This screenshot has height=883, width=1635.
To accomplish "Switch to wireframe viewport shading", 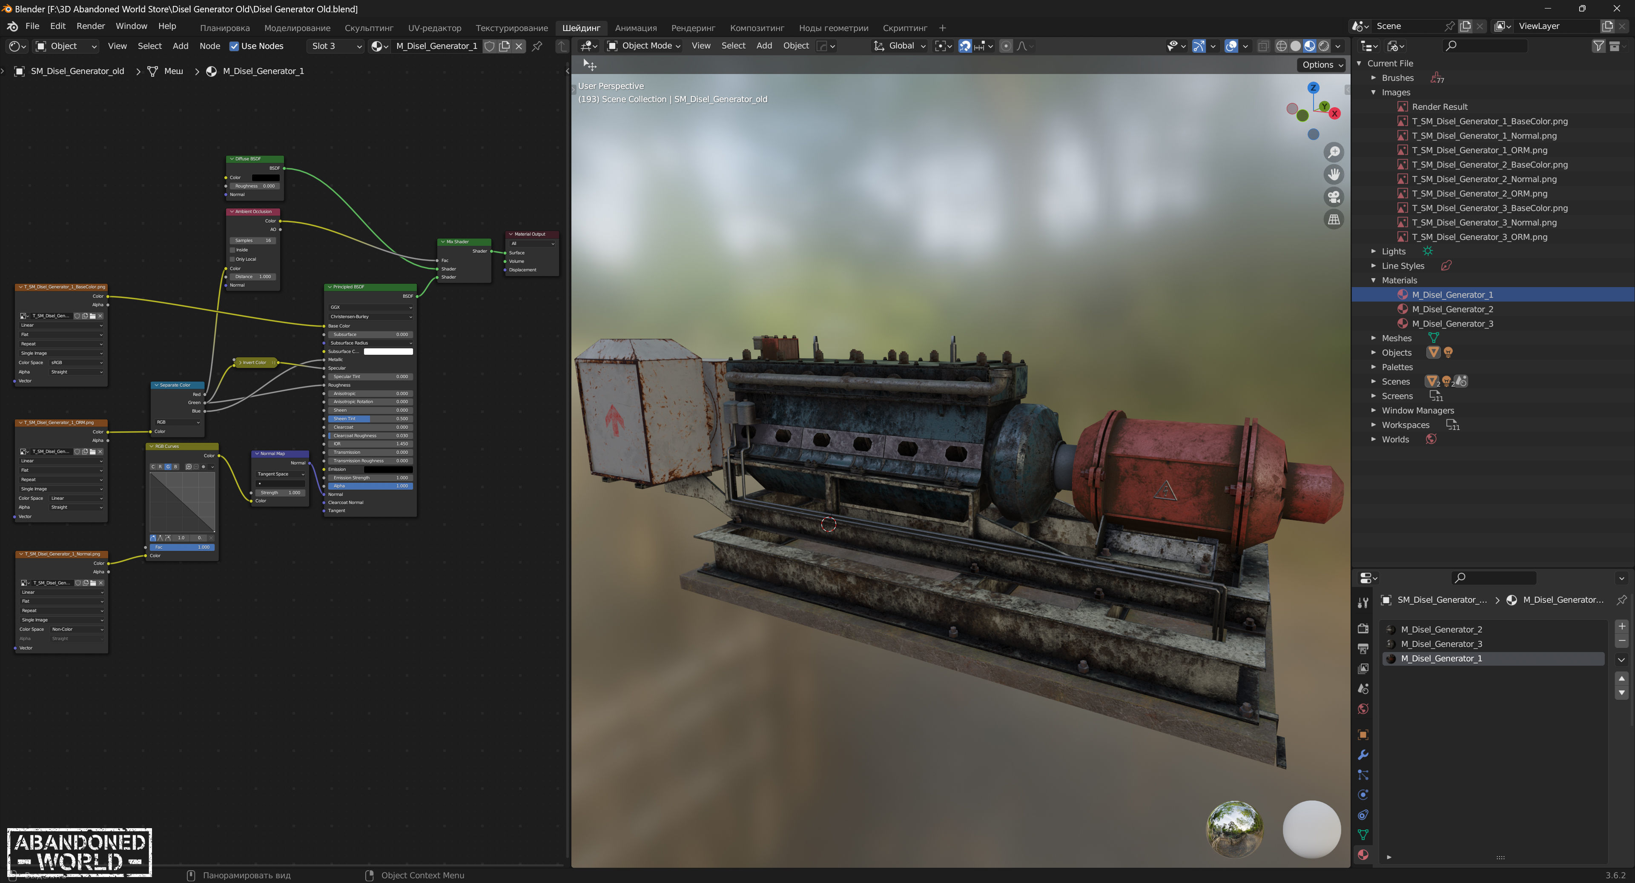I will 1282,46.
